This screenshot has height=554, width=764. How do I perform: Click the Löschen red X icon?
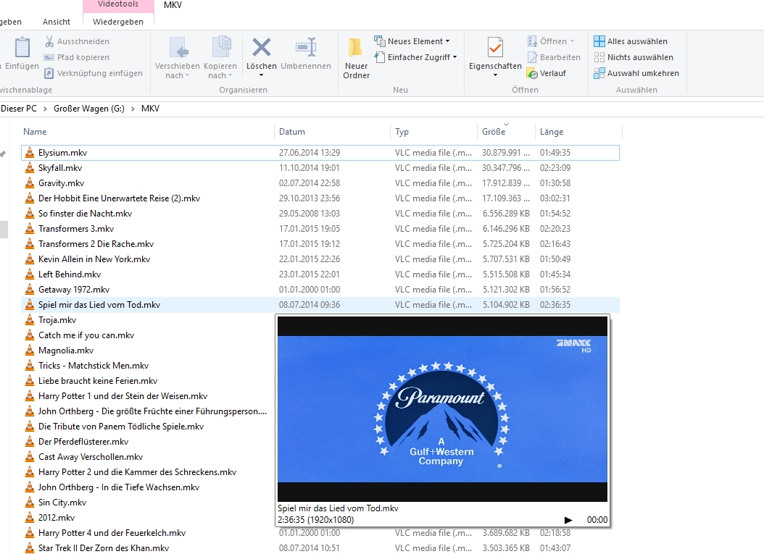point(262,47)
